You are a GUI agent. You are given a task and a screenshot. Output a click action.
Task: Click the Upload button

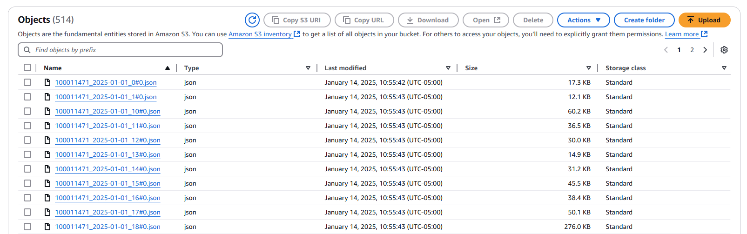click(704, 20)
